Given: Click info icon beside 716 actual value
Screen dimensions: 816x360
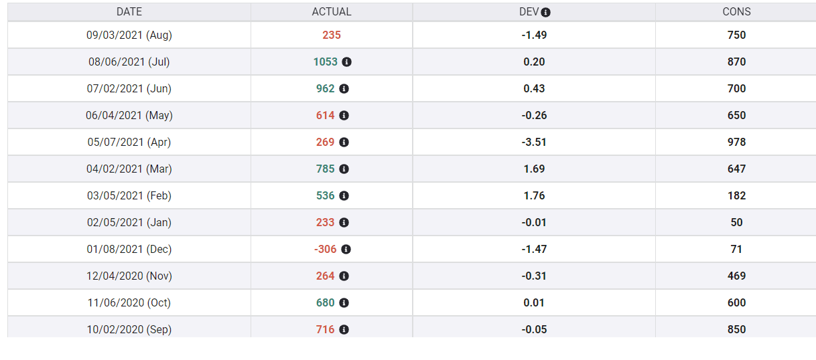Looking at the screenshot, I should click(344, 329).
